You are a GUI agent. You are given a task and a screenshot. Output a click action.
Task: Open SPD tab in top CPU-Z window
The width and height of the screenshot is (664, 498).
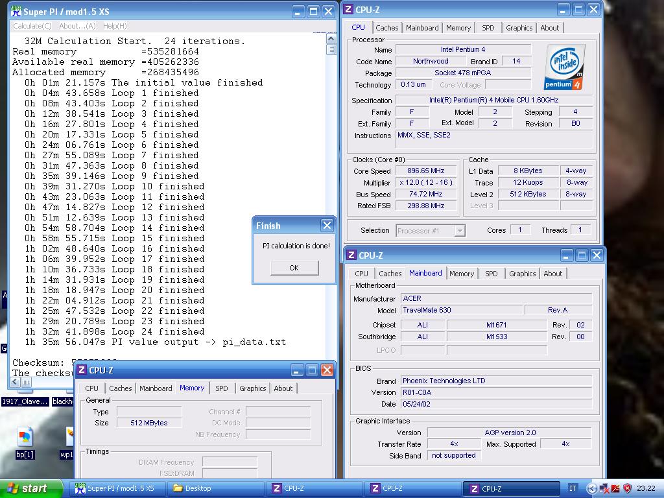(488, 28)
